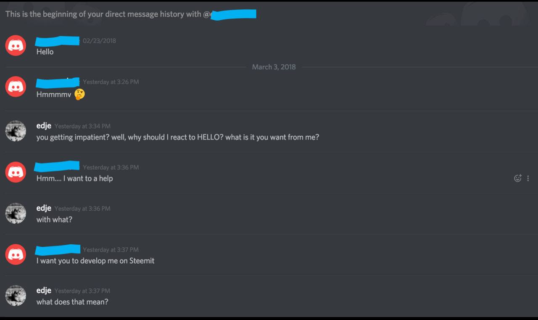The image size is (538, 320).
Task: Click the red avatar next to Hmmmmv message
Action: tap(16, 87)
